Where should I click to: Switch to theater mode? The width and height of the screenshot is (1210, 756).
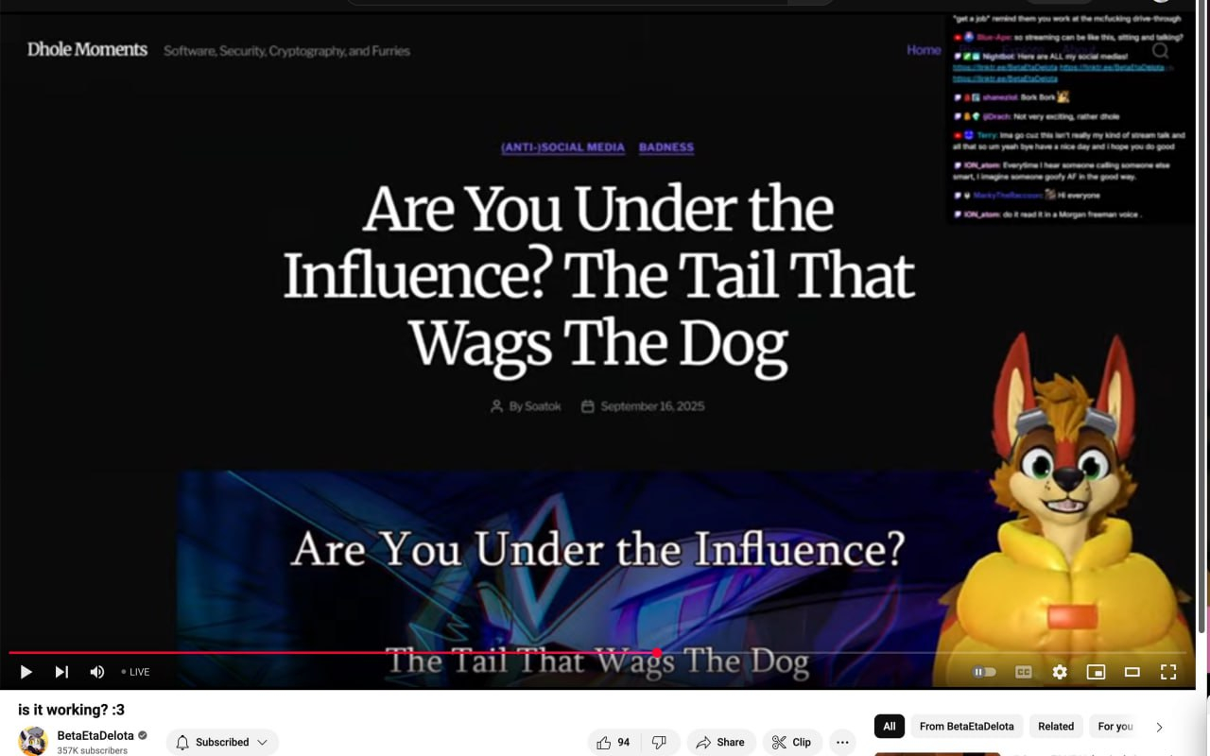1132,672
